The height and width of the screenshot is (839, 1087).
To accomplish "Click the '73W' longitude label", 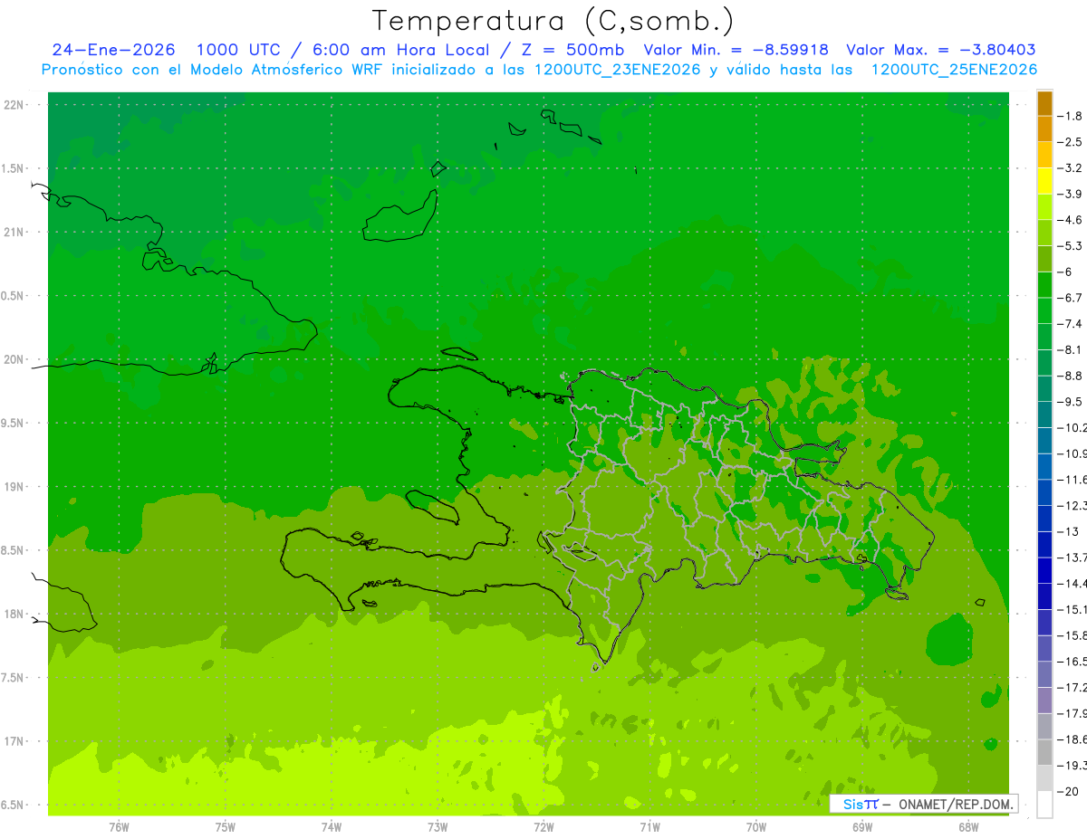I will (x=438, y=827).
